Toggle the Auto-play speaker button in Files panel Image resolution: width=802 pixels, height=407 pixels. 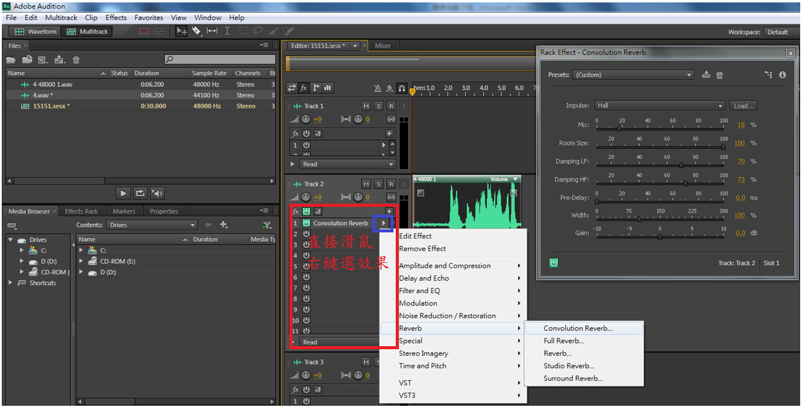157,193
